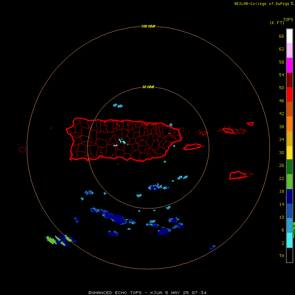Click the legend value 34

click(282, 140)
